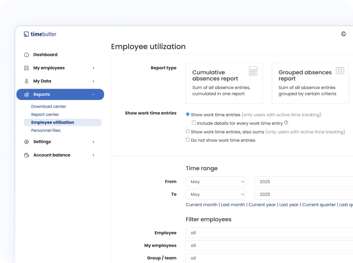Open the To month dropdown
The height and width of the screenshot is (263, 353).
point(216,194)
